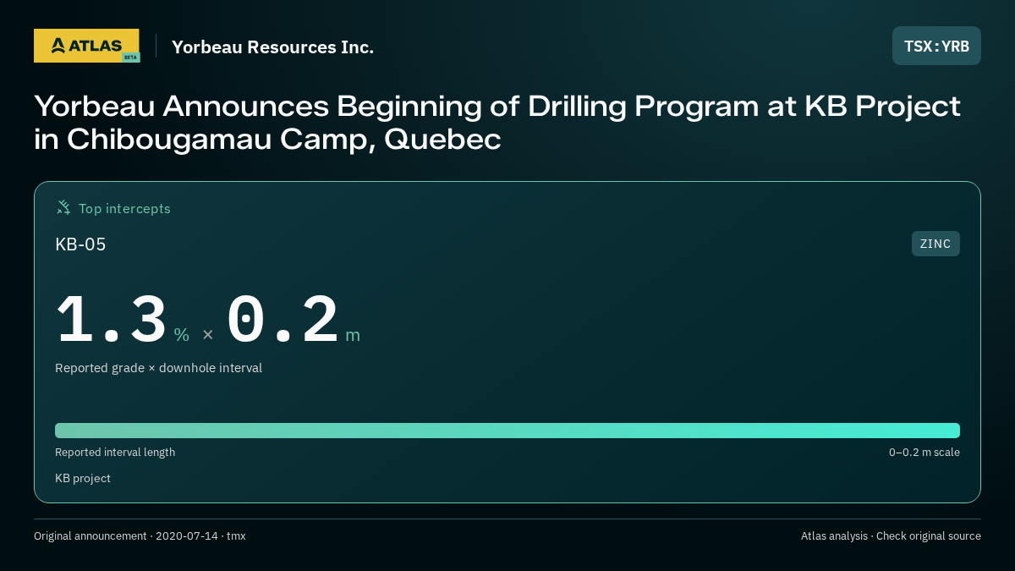Click the 0–0.2 m scale label
1015x571 pixels.
pos(924,453)
